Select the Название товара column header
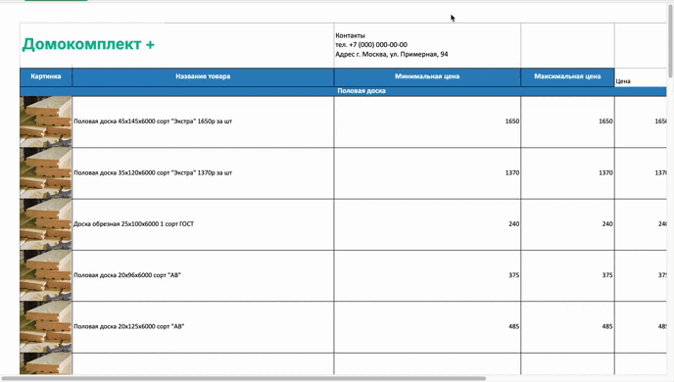674x382 pixels. coord(203,77)
